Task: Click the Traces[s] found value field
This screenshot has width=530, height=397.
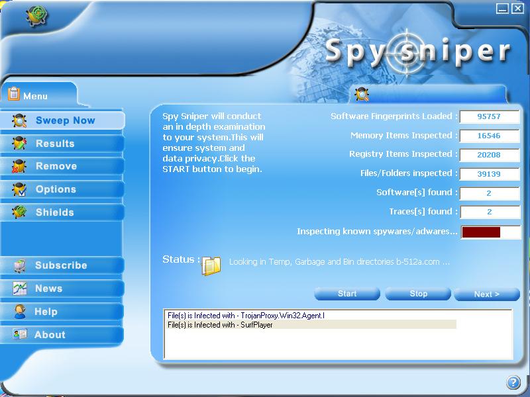Action: pyautogui.click(x=489, y=212)
